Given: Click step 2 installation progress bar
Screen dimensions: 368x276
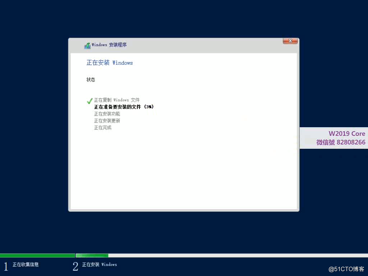Looking at the screenshot, I should [x=222, y=256].
